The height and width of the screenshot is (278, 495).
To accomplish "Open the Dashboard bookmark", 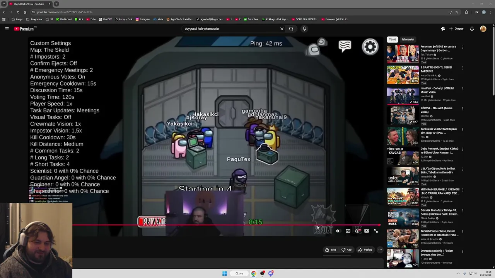I will point(64,19).
